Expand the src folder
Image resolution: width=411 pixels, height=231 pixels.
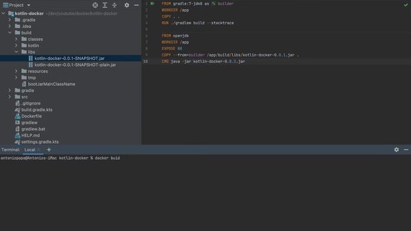pyautogui.click(x=10, y=97)
